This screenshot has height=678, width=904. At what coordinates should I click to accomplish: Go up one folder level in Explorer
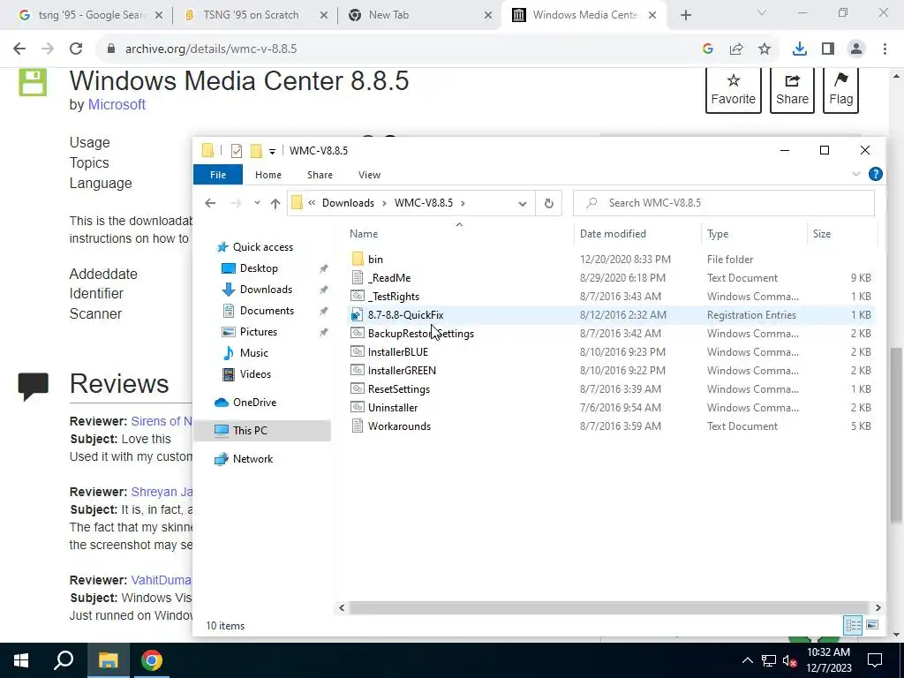point(275,203)
